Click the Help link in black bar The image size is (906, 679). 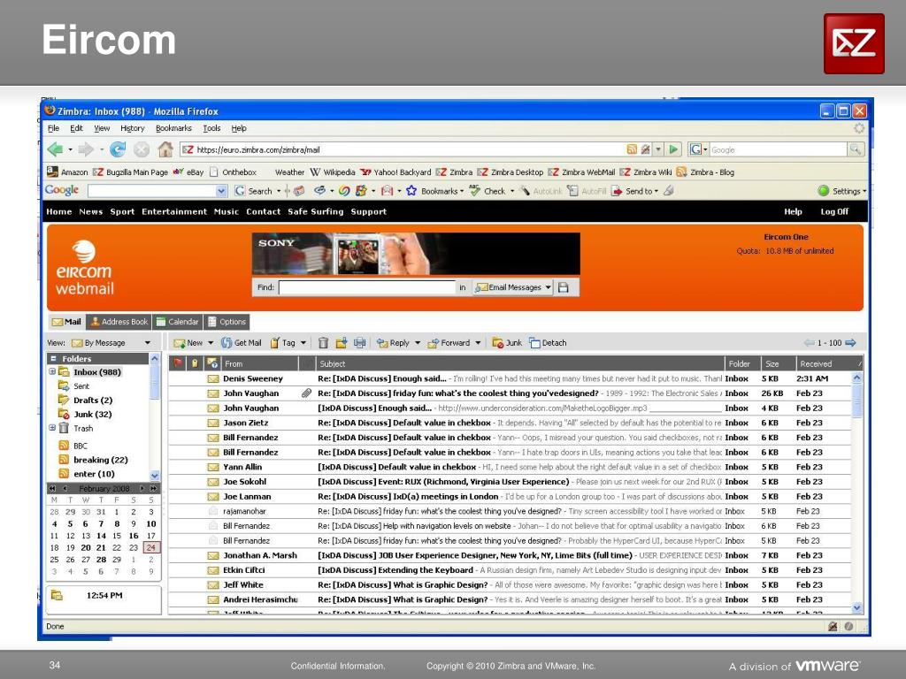coord(793,211)
